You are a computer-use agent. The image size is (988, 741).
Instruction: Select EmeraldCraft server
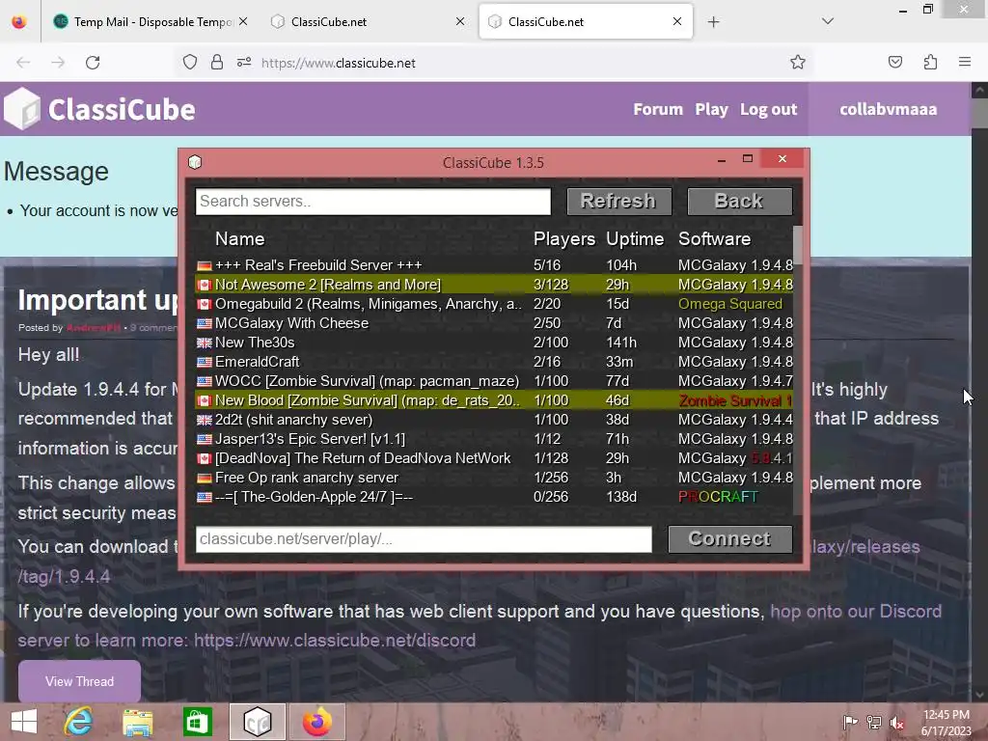(493, 362)
